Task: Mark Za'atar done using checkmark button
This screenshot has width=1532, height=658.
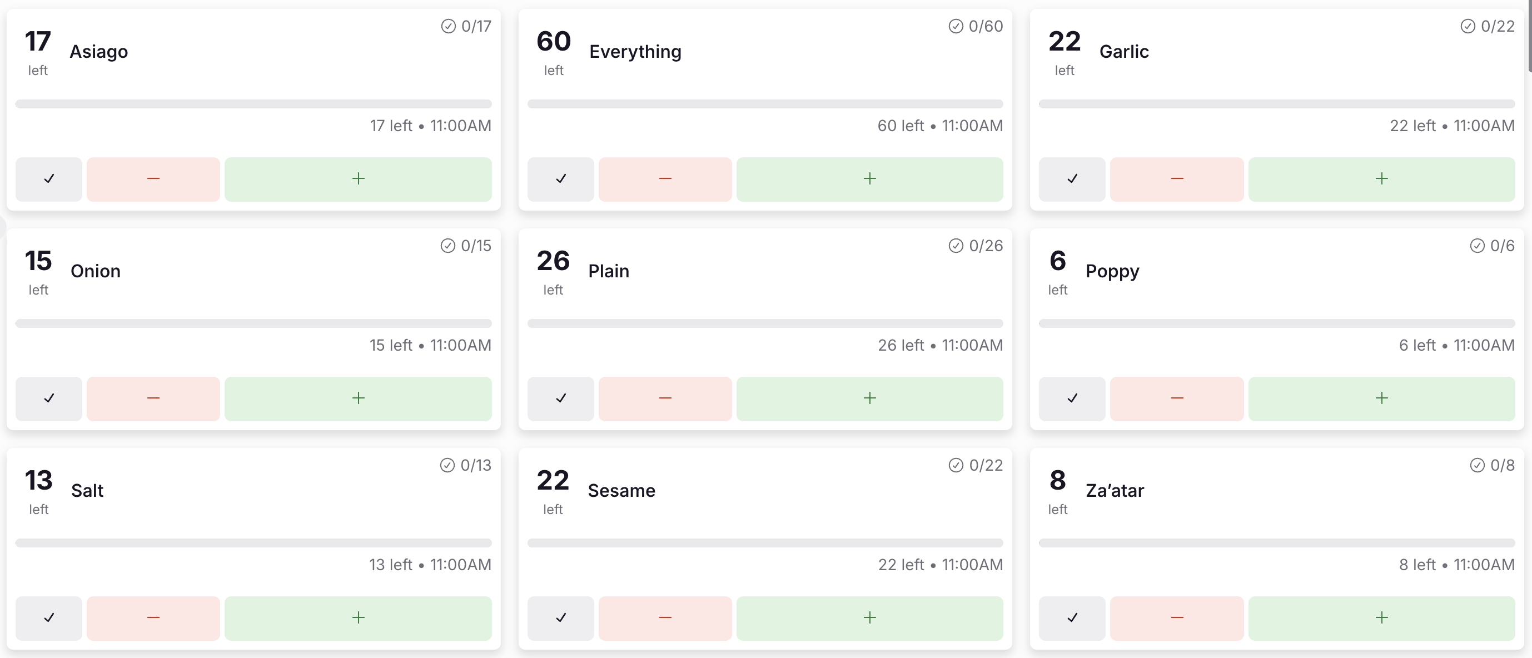Action: click(x=1072, y=617)
